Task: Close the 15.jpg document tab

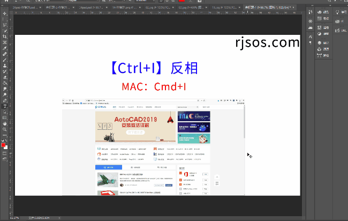Action: [240, 8]
